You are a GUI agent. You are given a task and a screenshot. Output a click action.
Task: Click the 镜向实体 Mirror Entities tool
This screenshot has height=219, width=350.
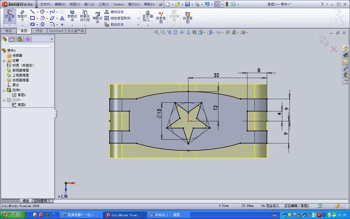[114, 12]
